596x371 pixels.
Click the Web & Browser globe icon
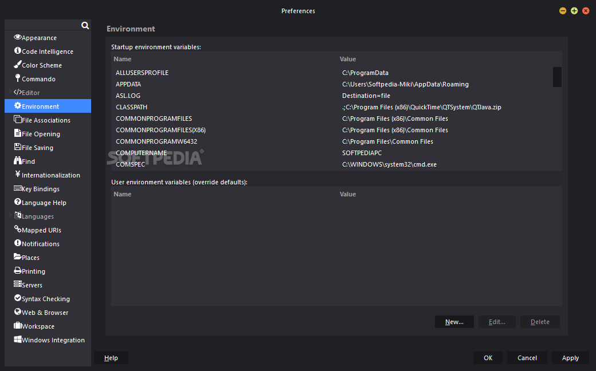coord(18,311)
